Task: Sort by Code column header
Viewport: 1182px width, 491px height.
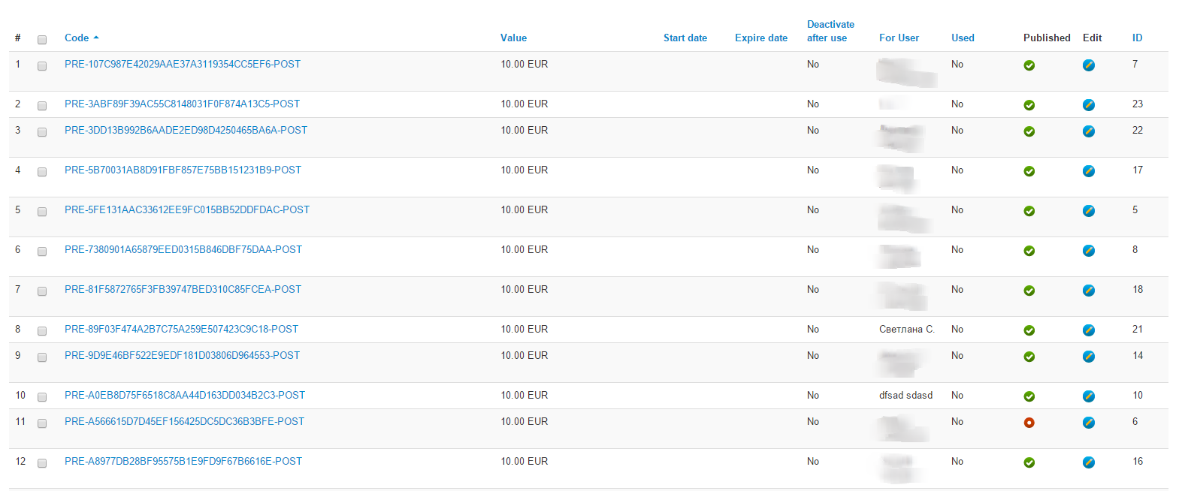Action: pyautogui.click(x=77, y=38)
